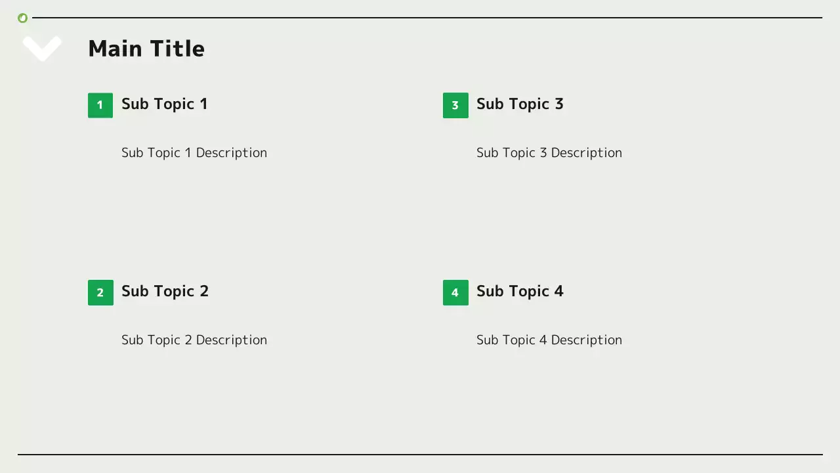Click "Description" in the Sub Topic 4 Description line
The height and width of the screenshot is (473, 840).
click(x=586, y=340)
